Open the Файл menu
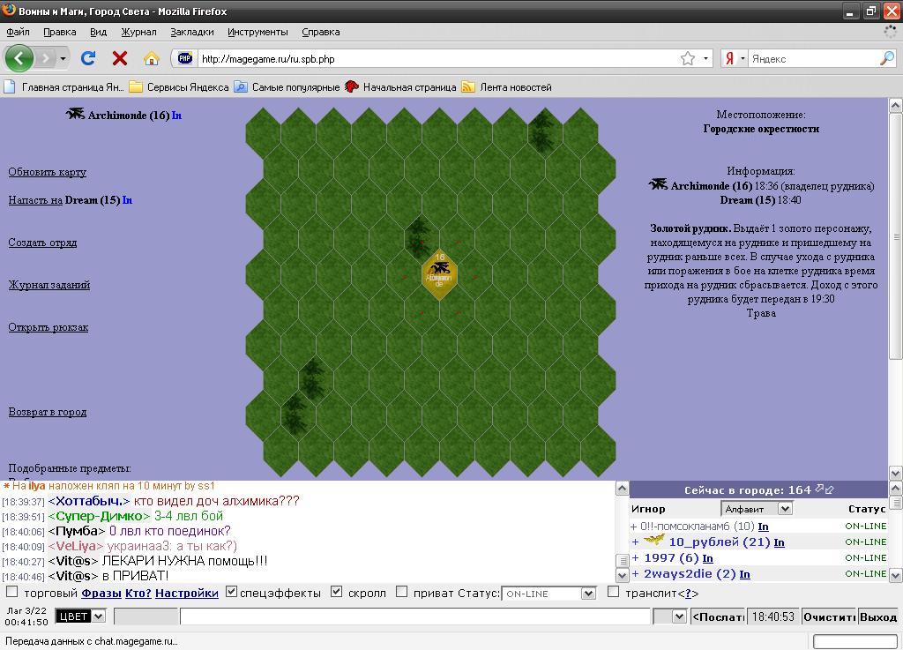Viewport: 903px width, 650px height. pos(18,33)
